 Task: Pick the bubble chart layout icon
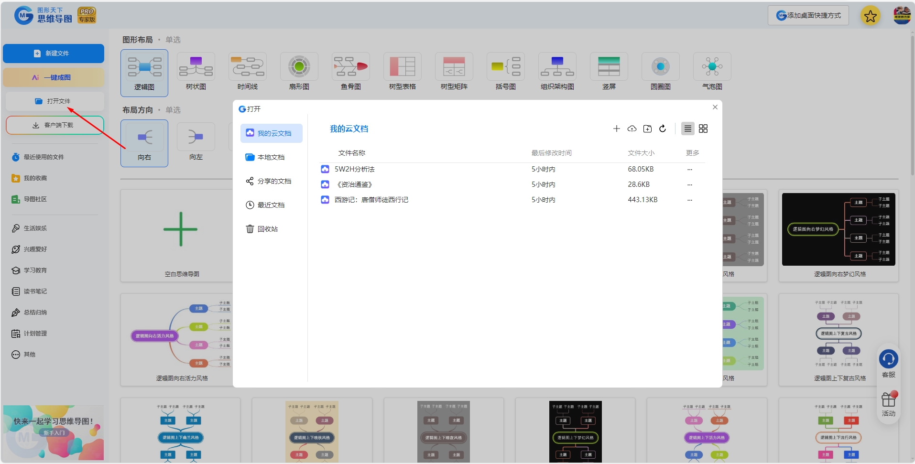pos(712,67)
